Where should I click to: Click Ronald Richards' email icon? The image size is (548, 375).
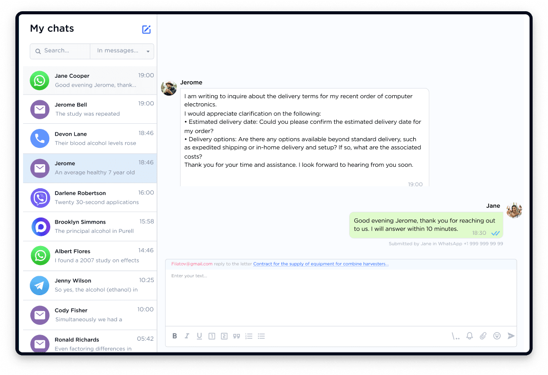click(39, 344)
